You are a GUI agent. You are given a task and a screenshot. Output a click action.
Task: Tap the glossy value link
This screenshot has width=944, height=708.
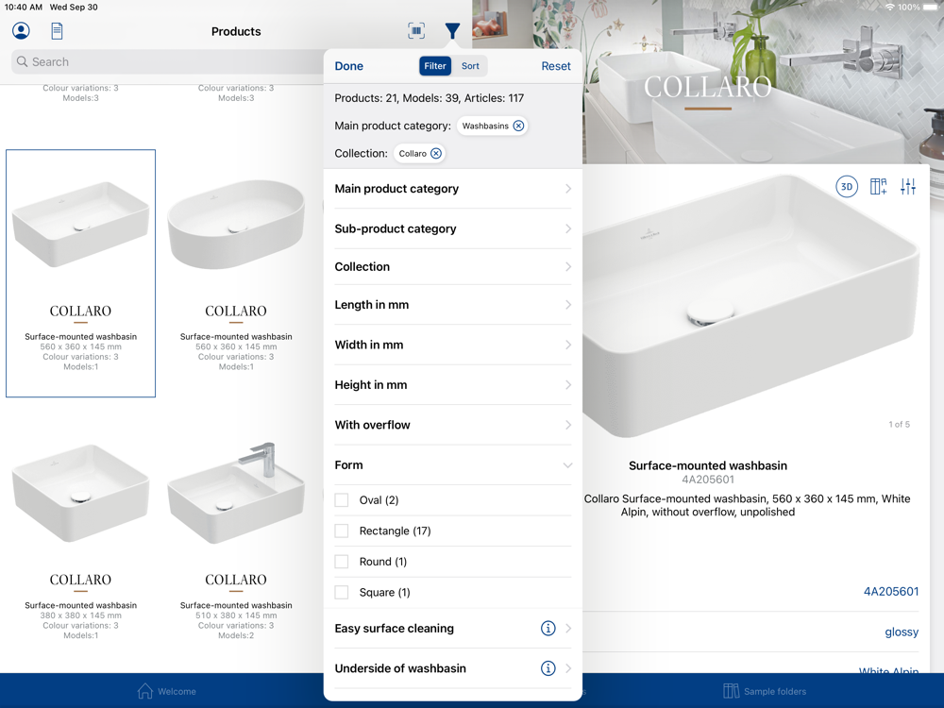(902, 632)
